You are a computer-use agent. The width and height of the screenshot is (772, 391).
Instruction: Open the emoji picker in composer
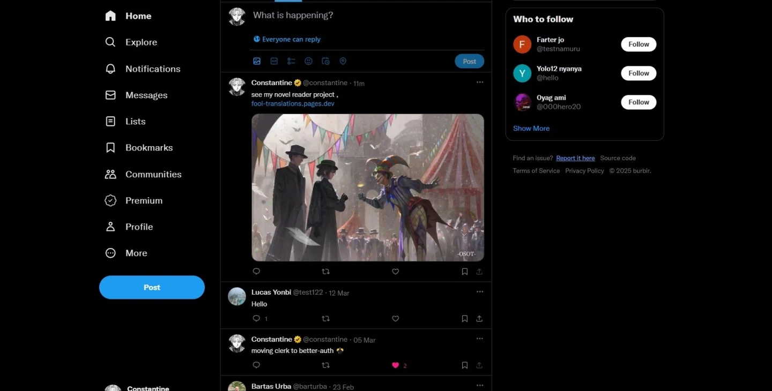[308, 61]
